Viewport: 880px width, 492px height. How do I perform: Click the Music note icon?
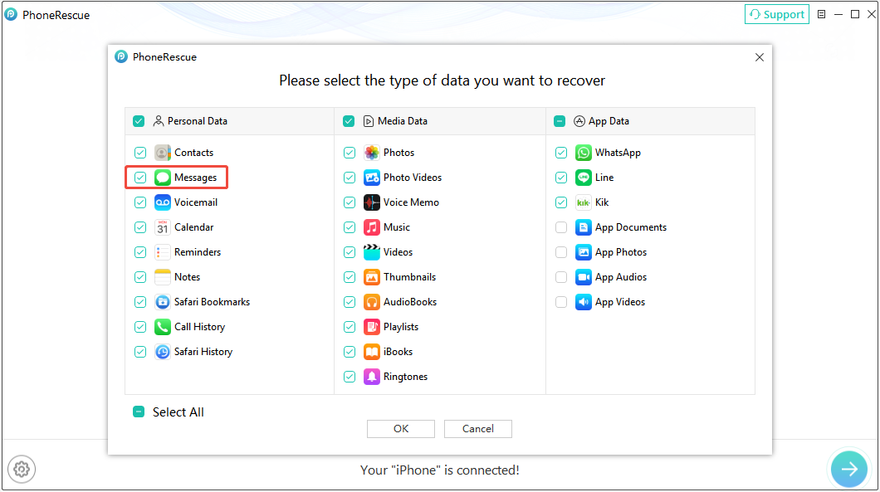tap(372, 227)
